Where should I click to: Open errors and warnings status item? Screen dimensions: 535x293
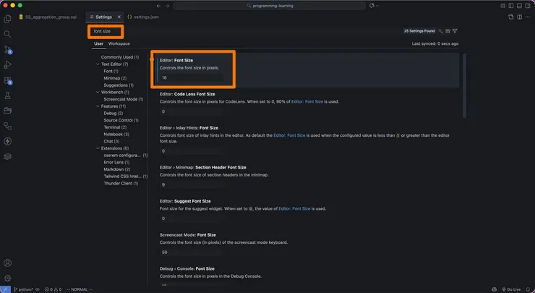coord(53,289)
